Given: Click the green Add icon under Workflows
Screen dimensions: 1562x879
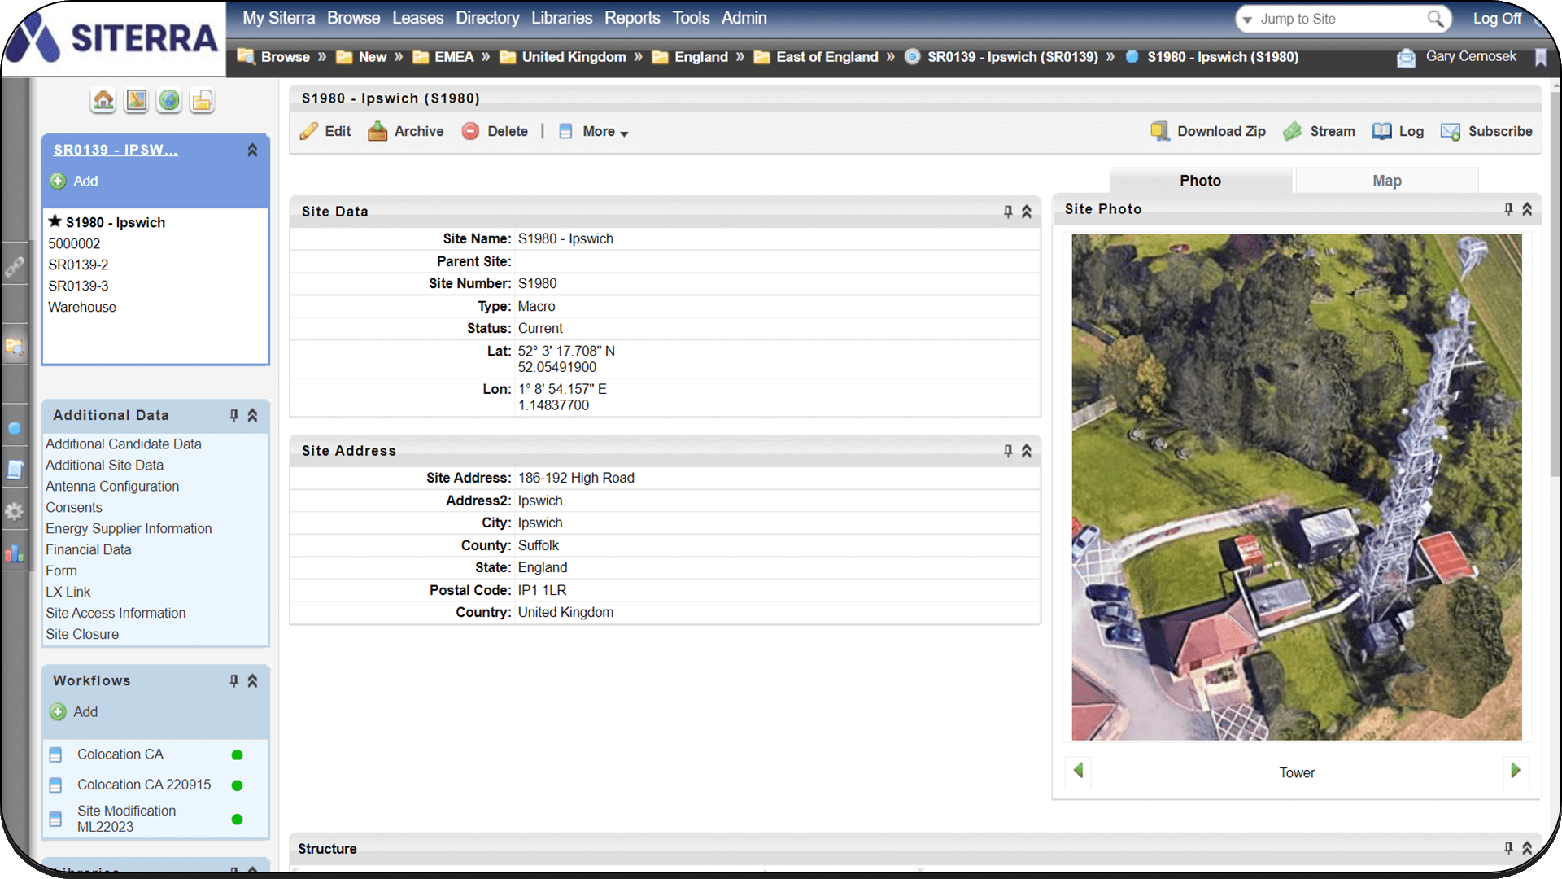Looking at the screenshot, I should pos(58,711).
